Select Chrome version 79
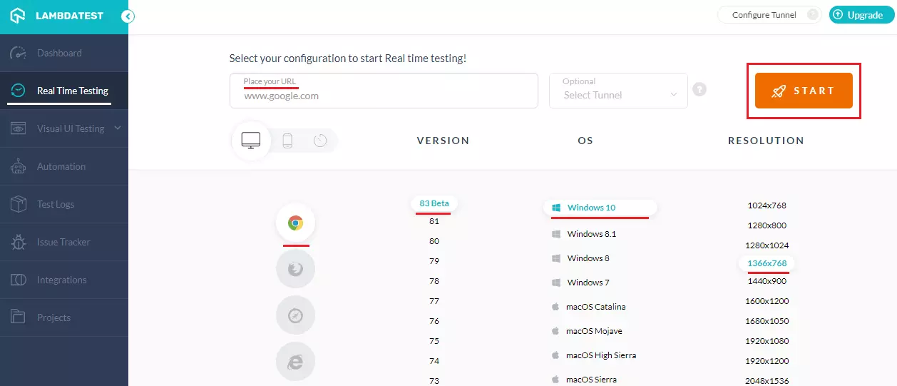This screenshot has height=386, width=897. [x=434, y=261]
